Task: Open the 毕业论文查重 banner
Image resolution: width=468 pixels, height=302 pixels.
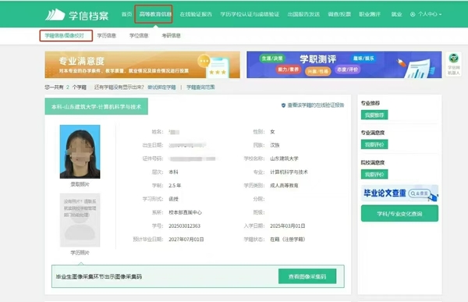Action: (399, 194)
